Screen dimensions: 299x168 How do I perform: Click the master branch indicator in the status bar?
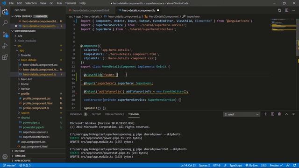click(x=9, y=165)
